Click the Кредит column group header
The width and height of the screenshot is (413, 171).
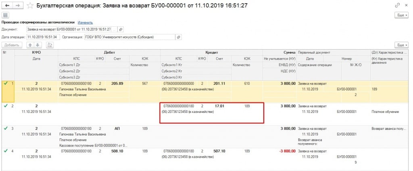pyautogui.click(x=211, y=52)
